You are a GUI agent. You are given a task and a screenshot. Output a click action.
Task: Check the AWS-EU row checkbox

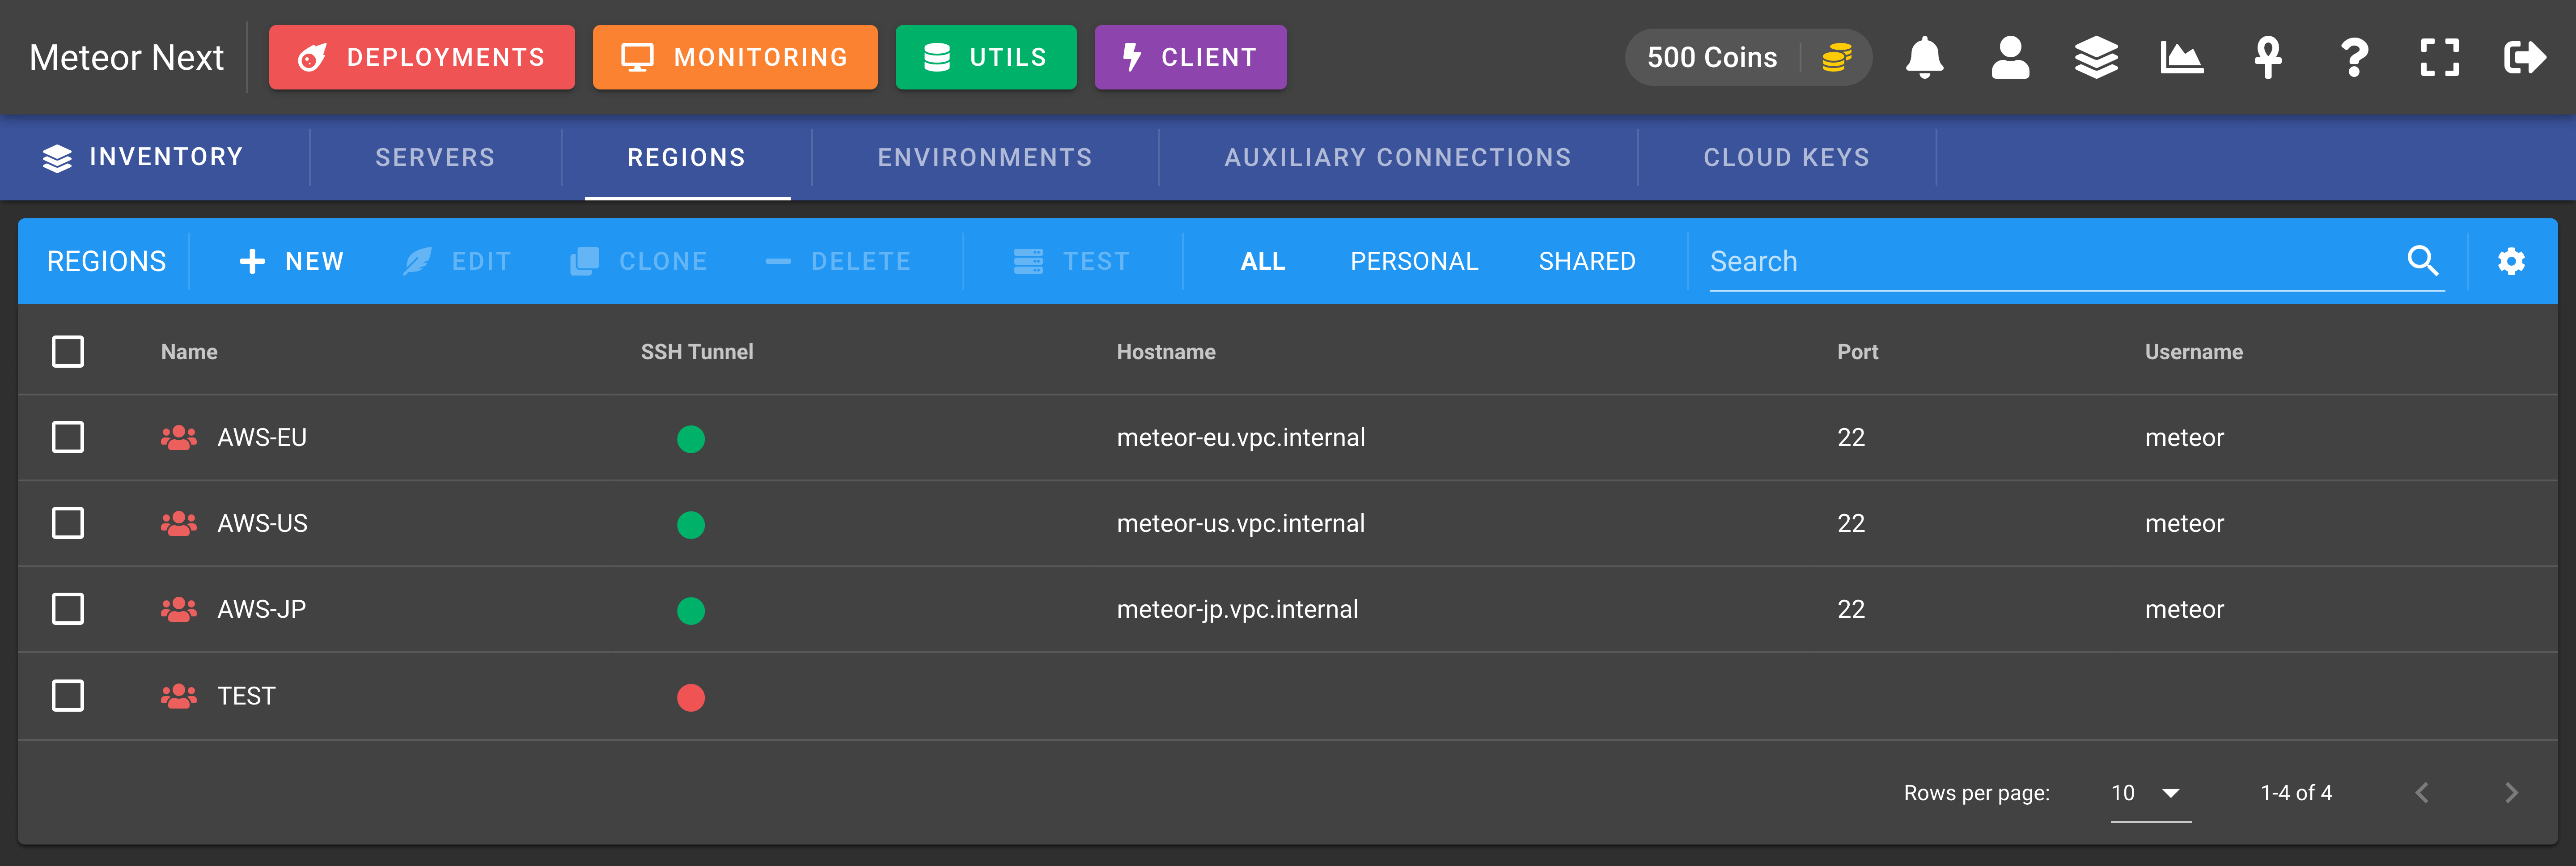(x=68, y=437)
